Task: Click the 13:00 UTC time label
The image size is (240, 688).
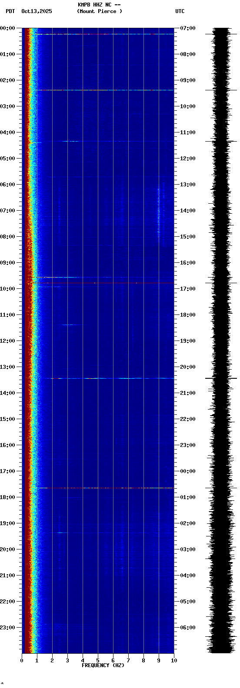Action: tap(188, 184)
